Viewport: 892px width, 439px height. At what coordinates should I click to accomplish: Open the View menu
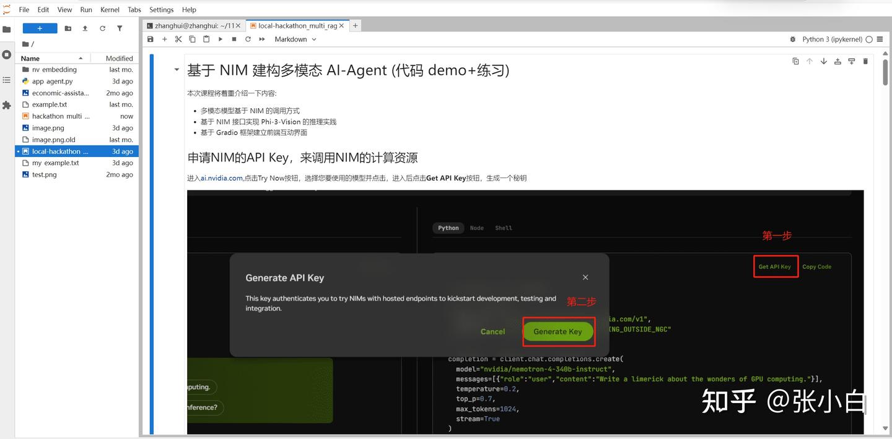65,9
